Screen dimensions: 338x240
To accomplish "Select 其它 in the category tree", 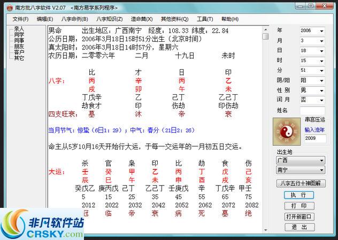I will coord(19,58).
